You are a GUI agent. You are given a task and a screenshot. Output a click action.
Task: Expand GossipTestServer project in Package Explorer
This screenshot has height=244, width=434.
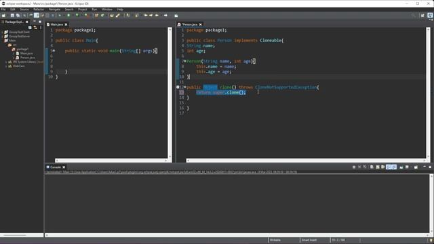coord(3,36)
